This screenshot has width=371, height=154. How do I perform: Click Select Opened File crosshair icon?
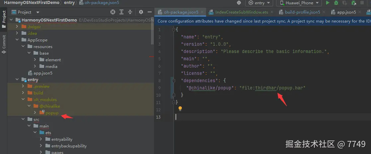pos(113,12)
